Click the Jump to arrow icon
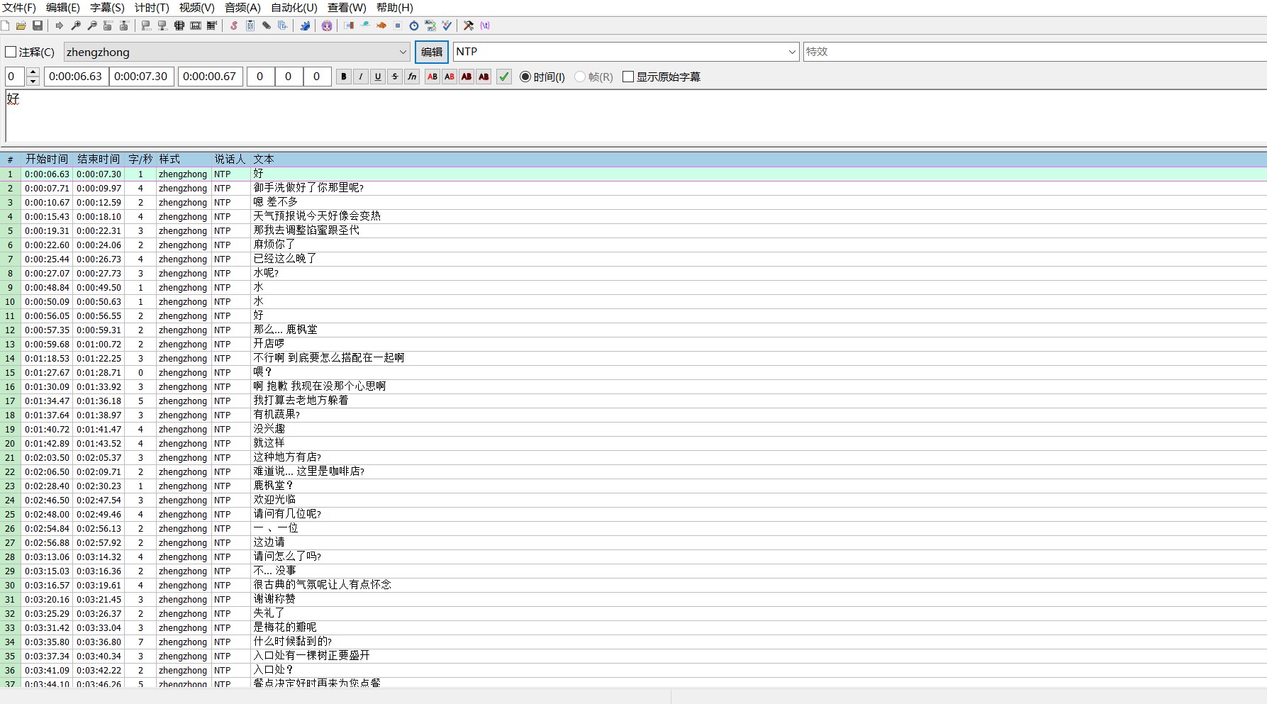This screenshot has width=1267, height=704. pos(60,26)
